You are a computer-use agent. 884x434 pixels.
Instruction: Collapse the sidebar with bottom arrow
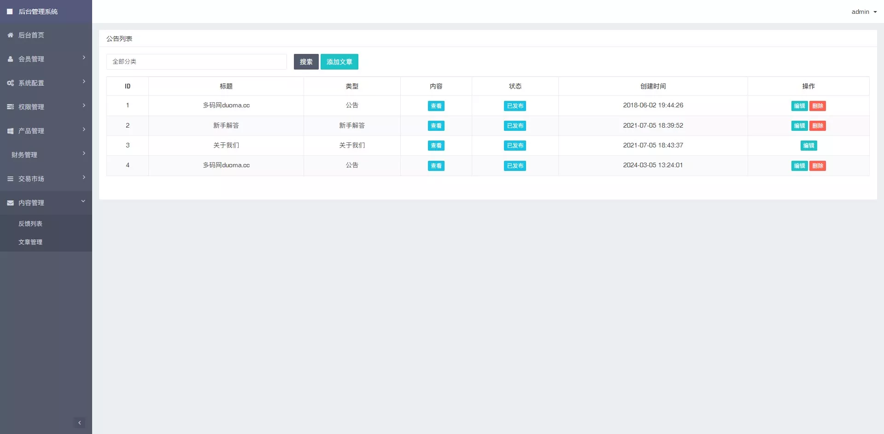click(79, 422)
